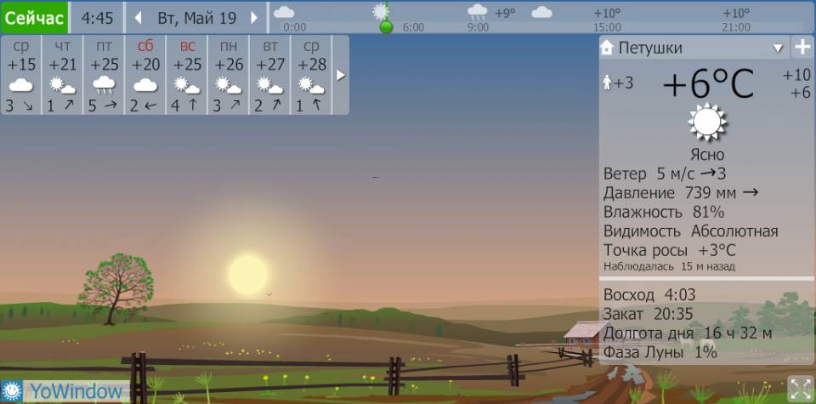The width and height of the screenshot is (816, 404).
Task: Click the 'Сейчас' live time button
Action: click(34, 17)
